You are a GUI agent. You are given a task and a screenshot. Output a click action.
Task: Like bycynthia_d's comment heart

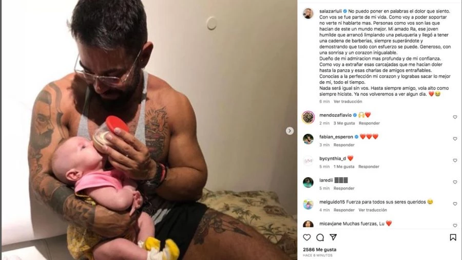click(455, 160)
